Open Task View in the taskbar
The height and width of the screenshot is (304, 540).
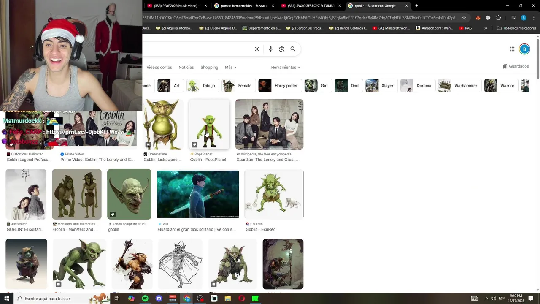(x=117, y=299)
